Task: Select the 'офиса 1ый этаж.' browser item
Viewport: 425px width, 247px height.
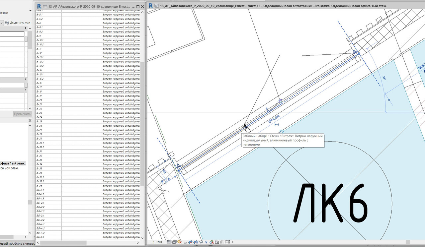Action: click(13, 163)
